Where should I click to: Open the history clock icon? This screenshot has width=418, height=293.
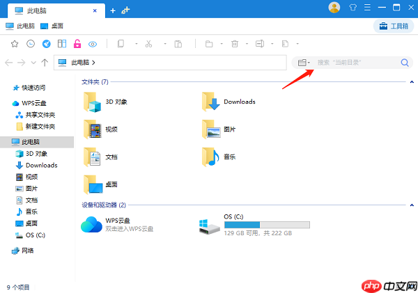pyautogui.click(x=31, y=44)
